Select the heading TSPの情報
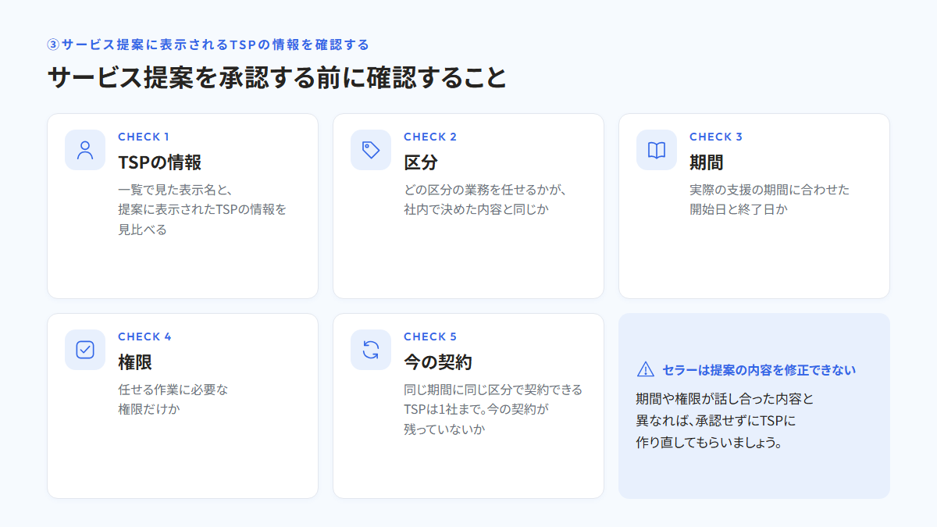This screenshot has width=937, height=527. [160, 162]
